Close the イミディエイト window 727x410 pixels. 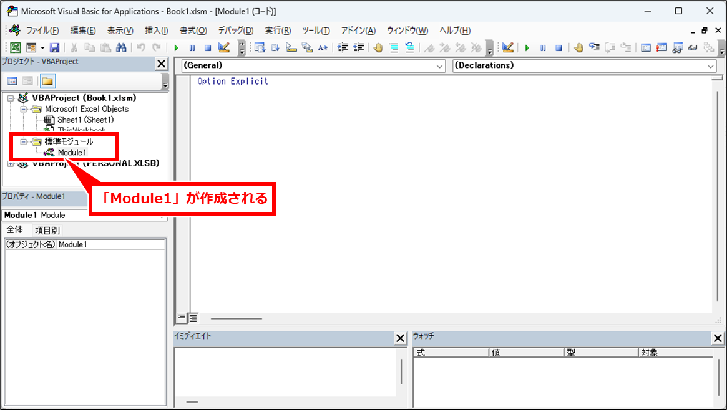pyautogui.click(x=401, y=338)
